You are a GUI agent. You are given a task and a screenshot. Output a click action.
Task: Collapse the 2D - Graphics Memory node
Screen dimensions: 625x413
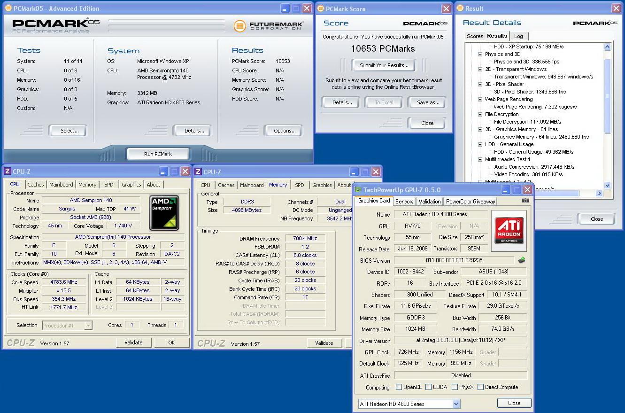point(480,129)
